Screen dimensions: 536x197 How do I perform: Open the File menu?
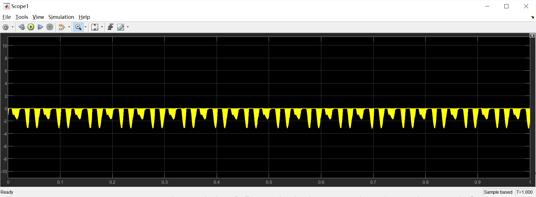pyautogui.click(x=7, y=17)
